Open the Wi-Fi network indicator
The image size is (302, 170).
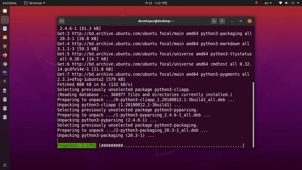coord(280,3)
